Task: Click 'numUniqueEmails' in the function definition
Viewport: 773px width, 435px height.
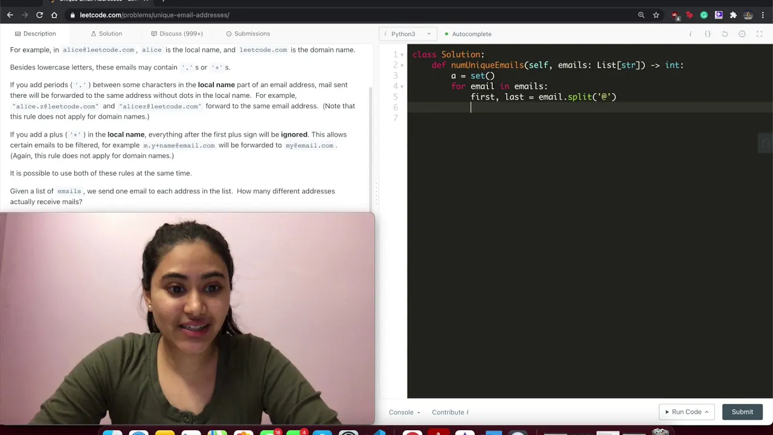Action: pyautogui.click(x=487, y=65)
